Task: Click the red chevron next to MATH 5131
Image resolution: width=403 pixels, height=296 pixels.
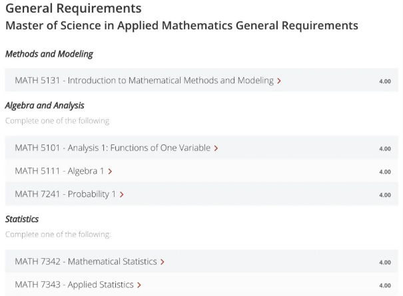Action: [279, 80]
